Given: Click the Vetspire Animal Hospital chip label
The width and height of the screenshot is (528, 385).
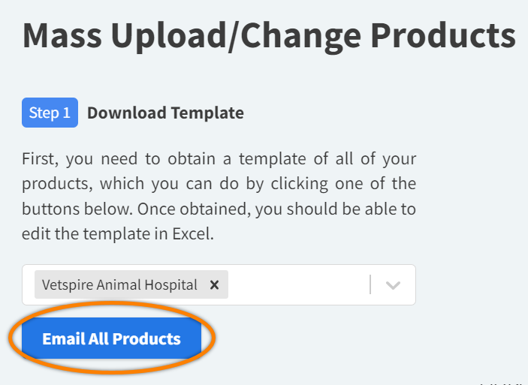Looking at the screenshot, I should (119, 285).
